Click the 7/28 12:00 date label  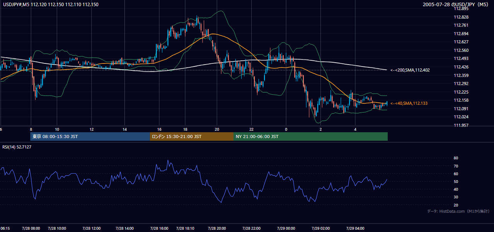point(92,228)
